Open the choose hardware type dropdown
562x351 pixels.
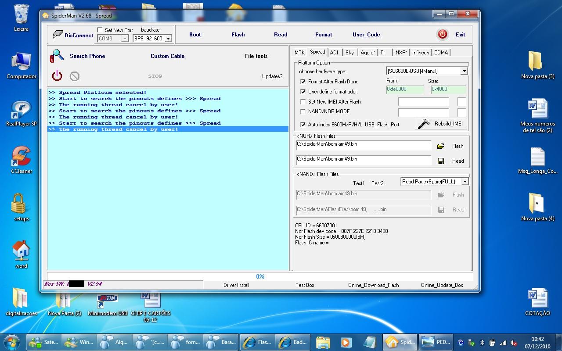tap(464, 71)
